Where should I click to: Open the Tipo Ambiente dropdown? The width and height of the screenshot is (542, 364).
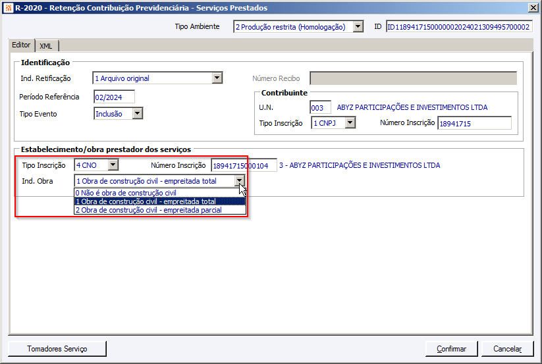358,26
